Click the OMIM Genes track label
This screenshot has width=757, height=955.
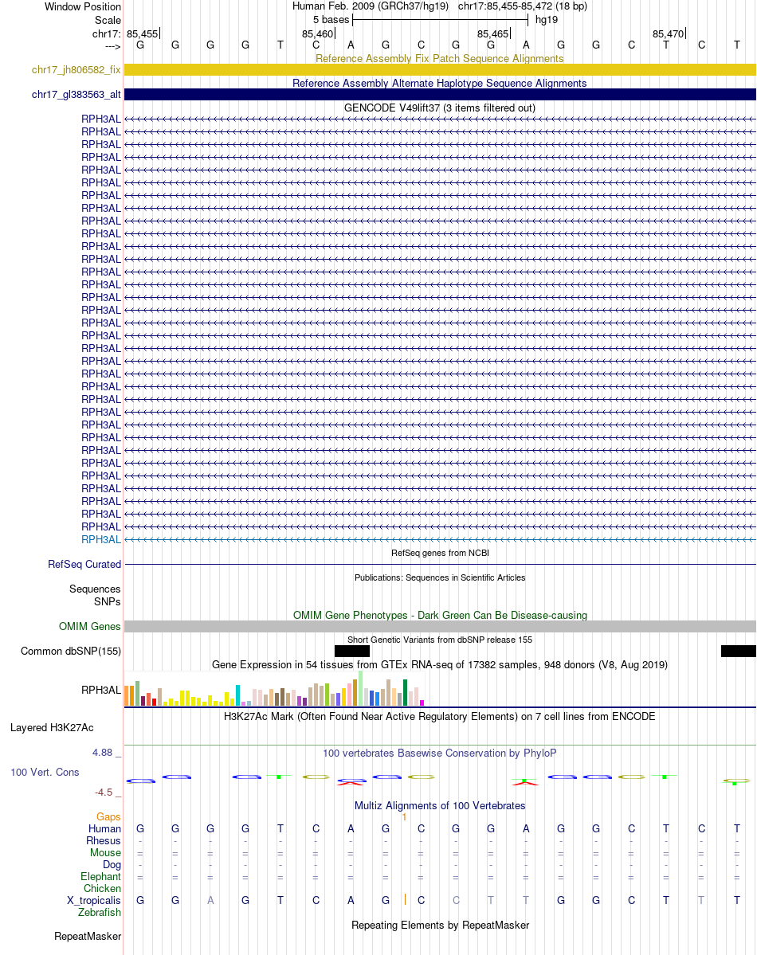(x=89, y=627)
